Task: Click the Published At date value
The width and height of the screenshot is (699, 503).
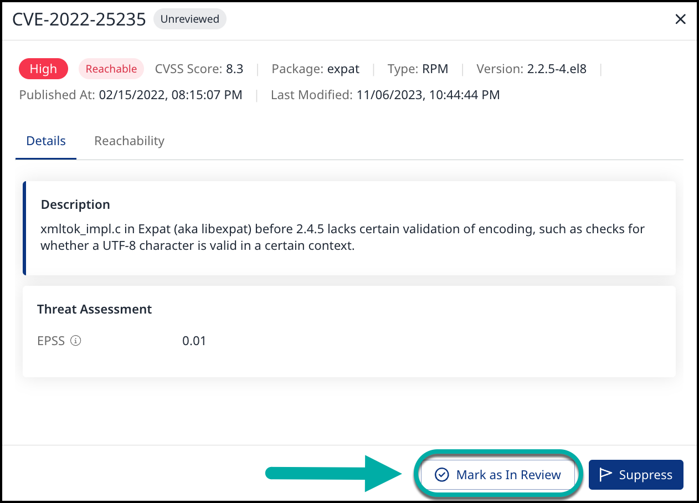Action: (171, 95)
